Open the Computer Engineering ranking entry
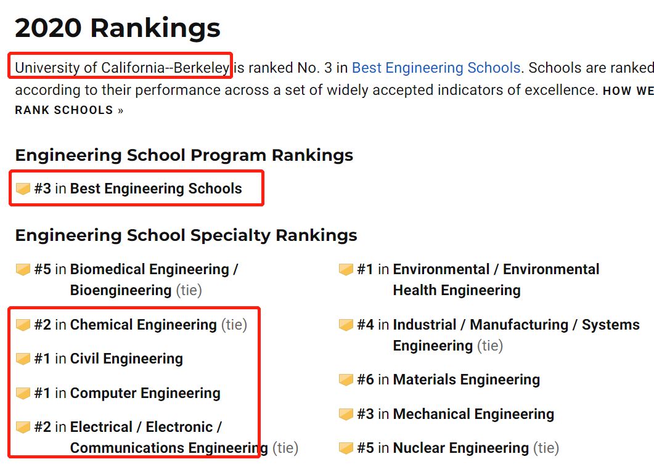 point(127,393)
